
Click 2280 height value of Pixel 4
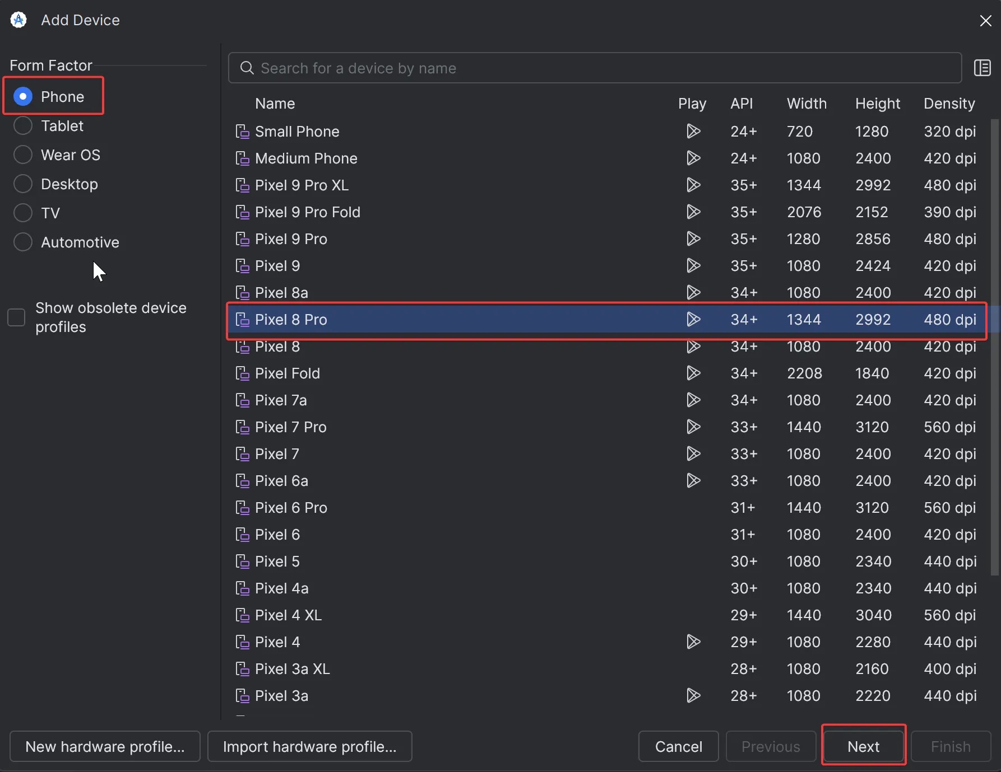point(873,642)
